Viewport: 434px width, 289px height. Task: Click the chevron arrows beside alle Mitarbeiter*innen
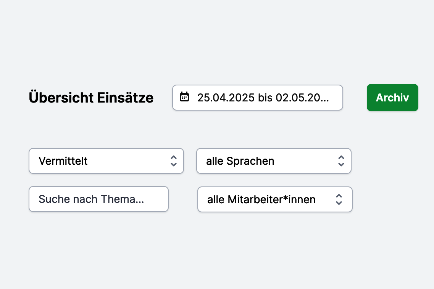click(339, 199)
